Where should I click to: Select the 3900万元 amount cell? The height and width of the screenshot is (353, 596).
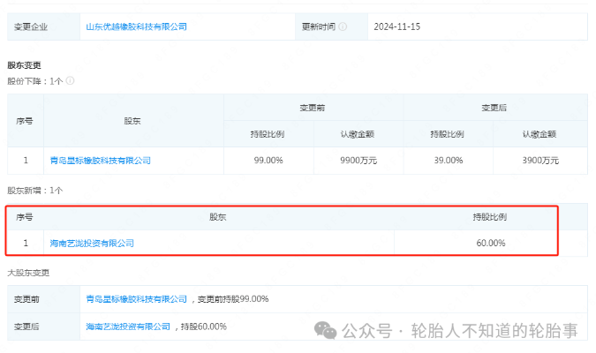tap(539, 161)
